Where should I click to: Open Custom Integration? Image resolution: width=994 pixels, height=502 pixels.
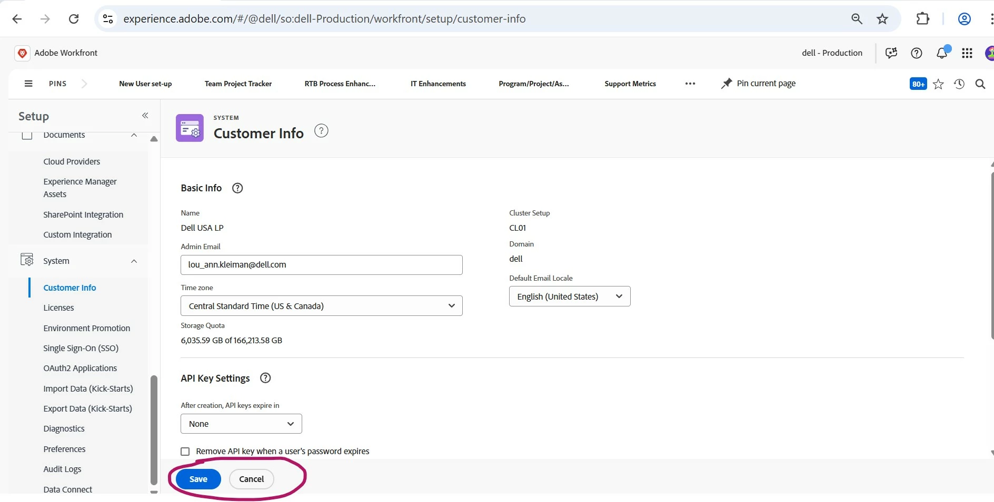[x=77, y=234]
